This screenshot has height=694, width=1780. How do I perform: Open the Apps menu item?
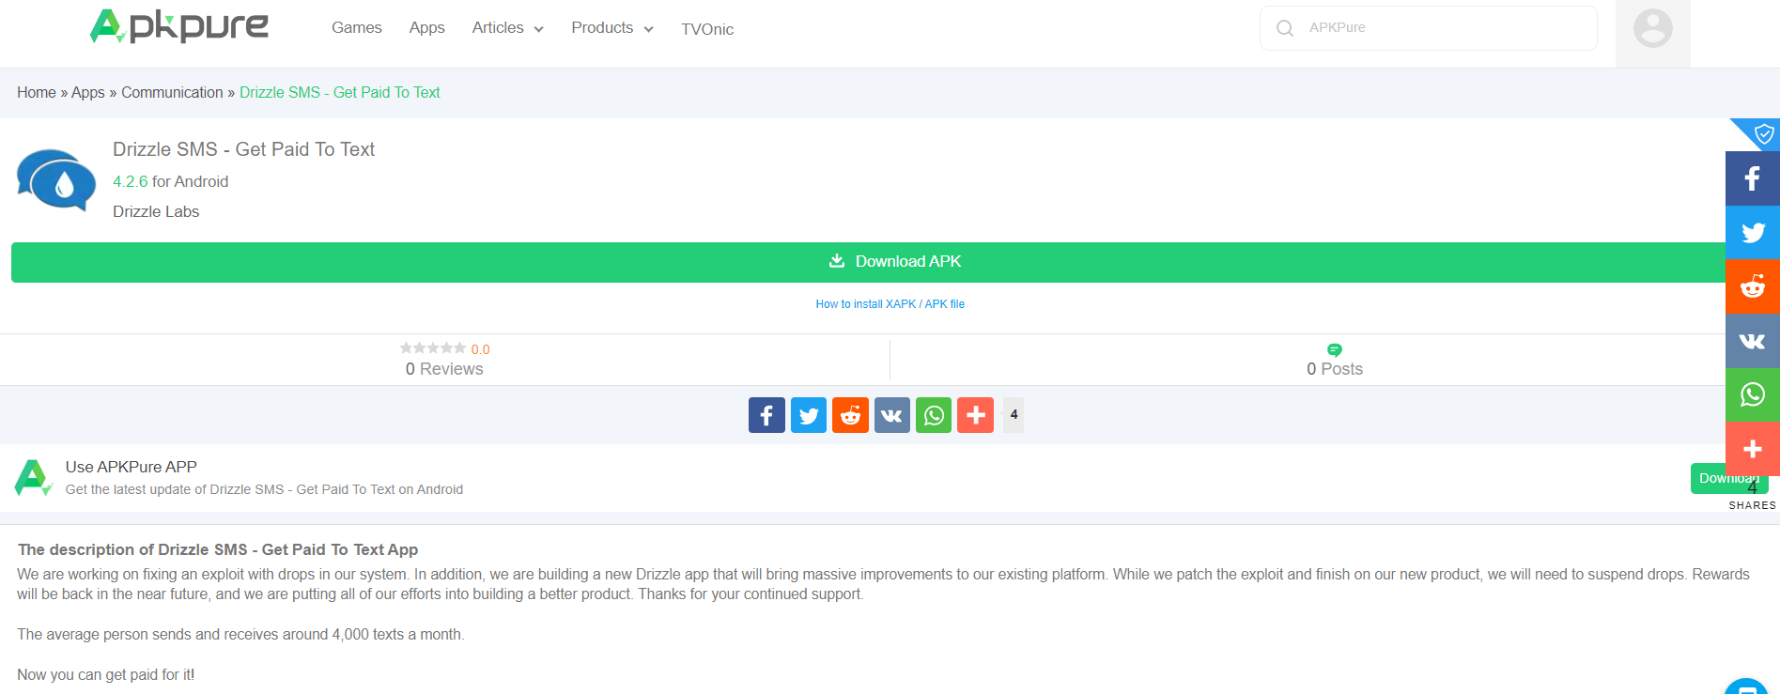[x=427, y=28]
